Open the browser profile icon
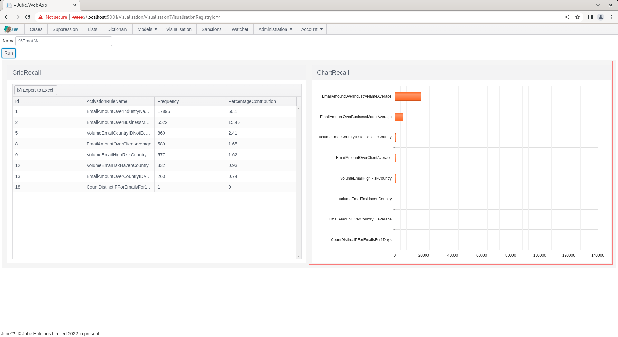This screenshot has height=337, width=618. coord(601,17)
